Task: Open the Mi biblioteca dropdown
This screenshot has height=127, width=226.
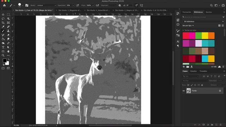Action: [x=203, y=22]
